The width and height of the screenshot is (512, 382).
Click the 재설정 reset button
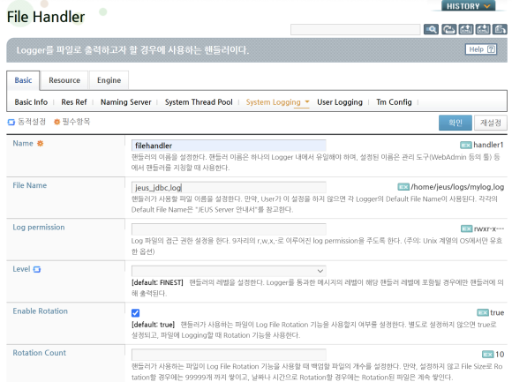click(491, 123)
